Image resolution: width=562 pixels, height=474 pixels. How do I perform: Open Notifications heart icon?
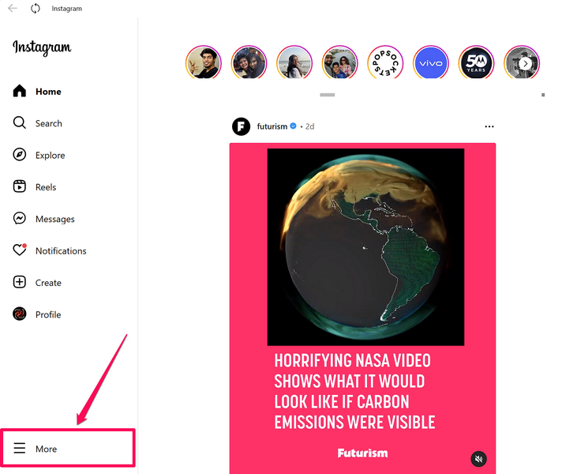tap(20, 250)
